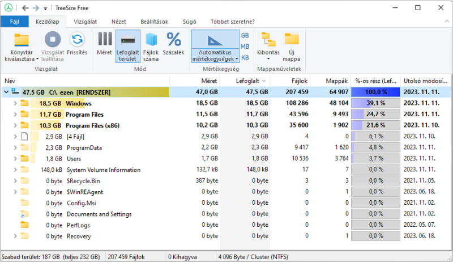The width and height of the screenshot is (453, 262).
Task: Sort by the Utolsó módosí... column header
Action: coord(425,81)
